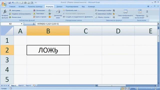Switch to the Данные tab
160x90 pixels.
(x=59, y=6)
